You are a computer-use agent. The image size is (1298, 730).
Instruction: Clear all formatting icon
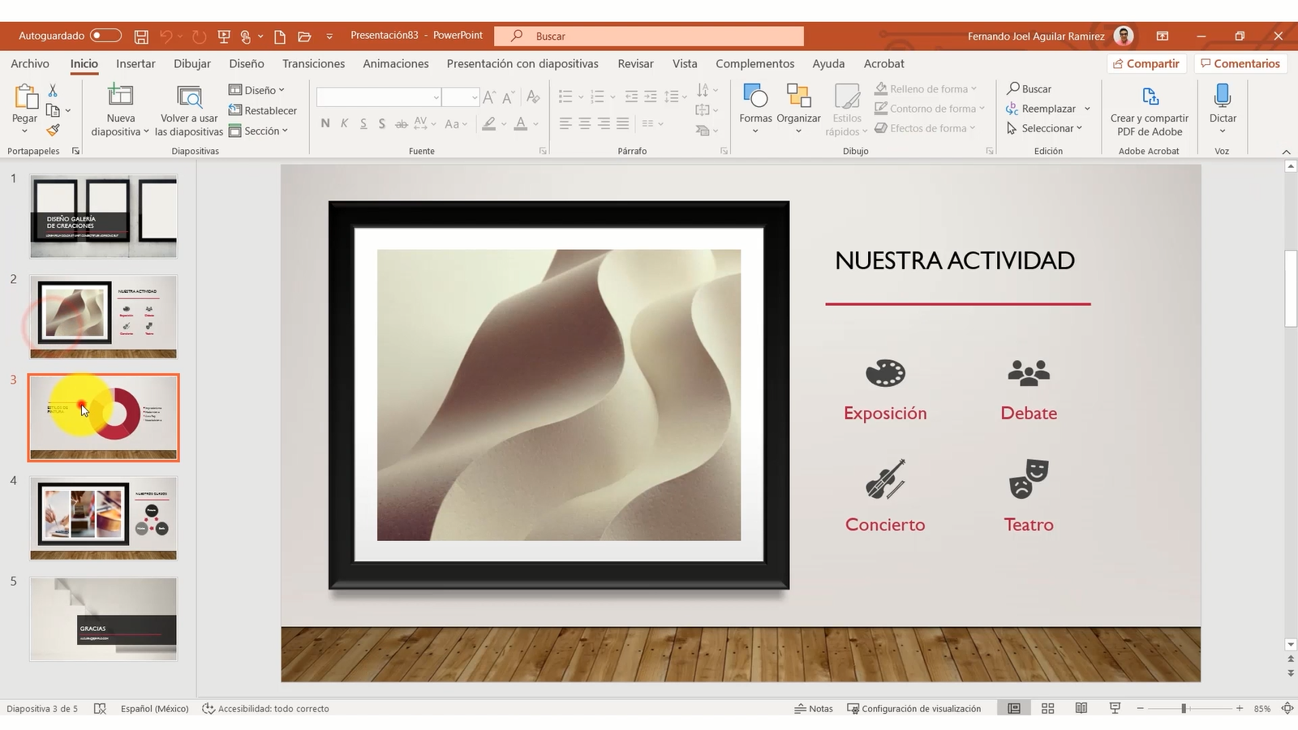pyautogui.click(x=533, y=97)
